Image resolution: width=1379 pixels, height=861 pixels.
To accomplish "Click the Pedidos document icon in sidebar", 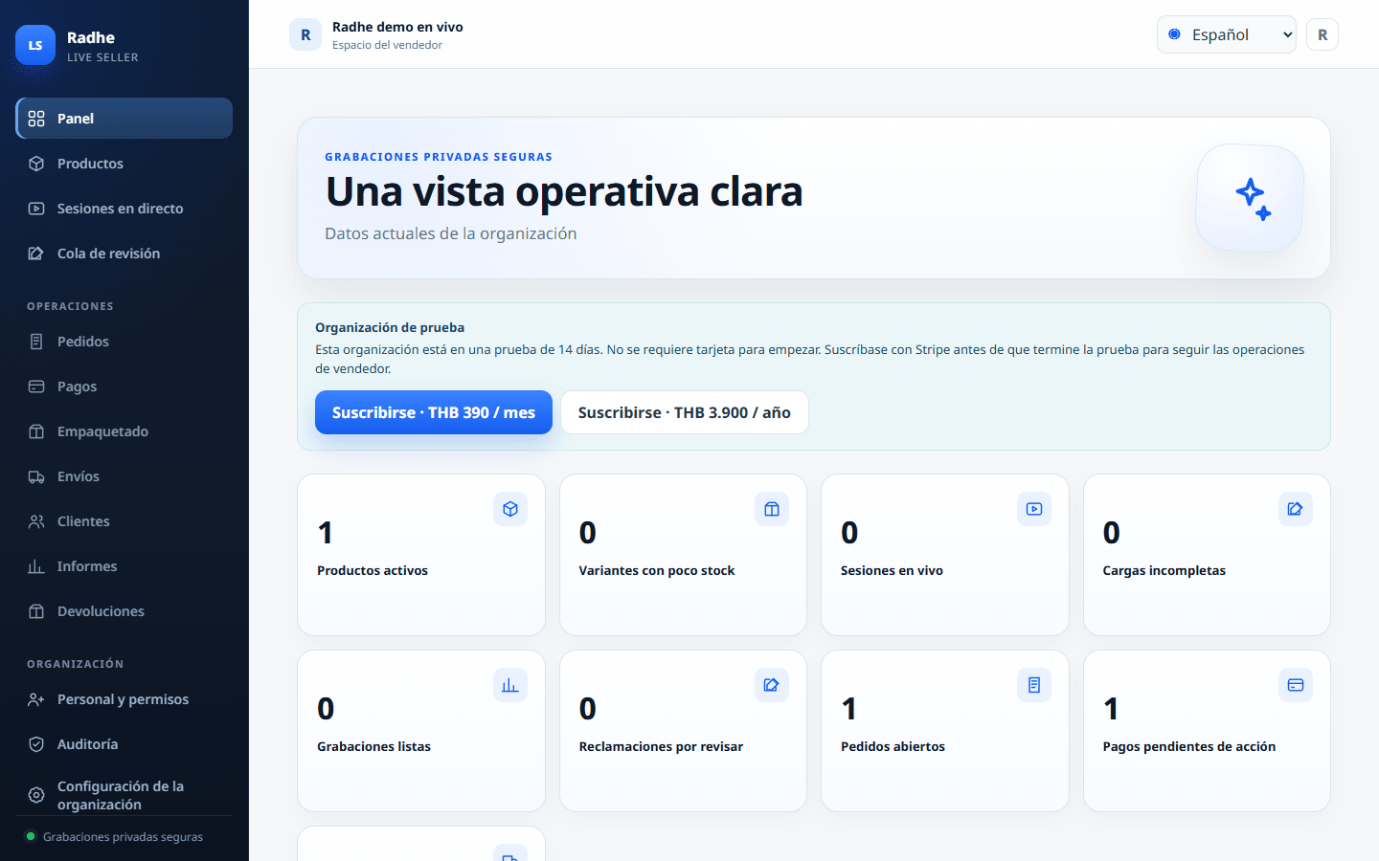I will [x=36, y=342].
